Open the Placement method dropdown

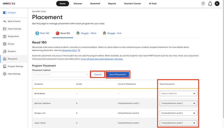click(x=61, y=74)
